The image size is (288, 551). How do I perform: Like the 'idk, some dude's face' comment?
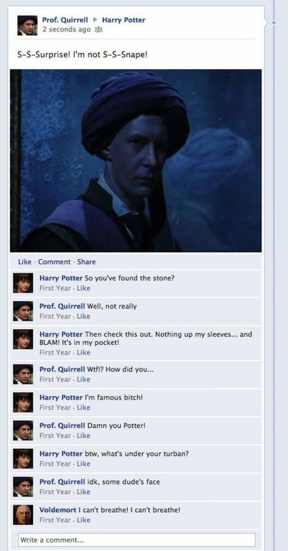click(x=83, y=492)
